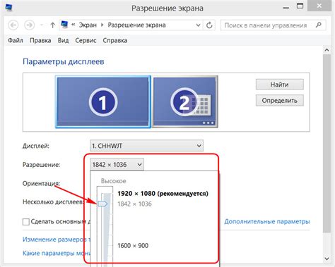Click the display icon in the address bar
Screen dimensions: 335x267
click(64, 25)
